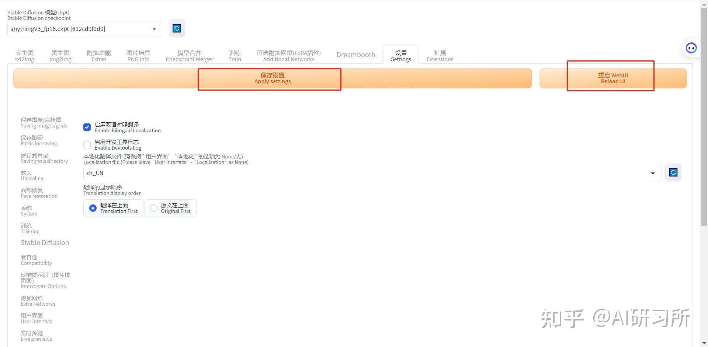Open the Additional Networks LoRA tab
This screenshot has height=347, width=708.
[289, 55]
